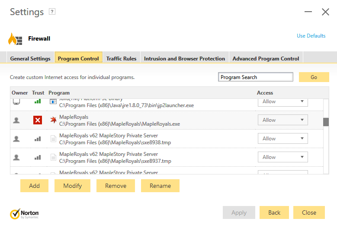337x225 pixels.
Task: Click the Use Defaults link
Action: click(x=311, y=36)
